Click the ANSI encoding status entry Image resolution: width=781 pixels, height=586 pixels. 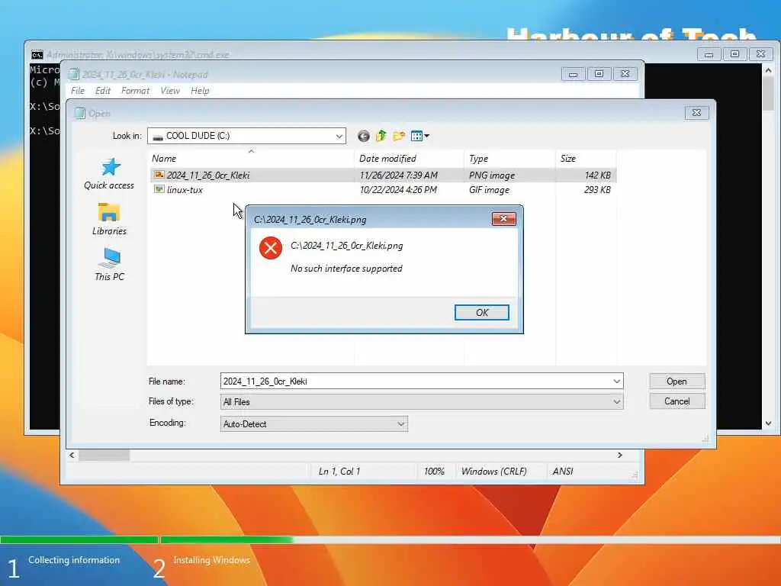(x=563, y=472)
